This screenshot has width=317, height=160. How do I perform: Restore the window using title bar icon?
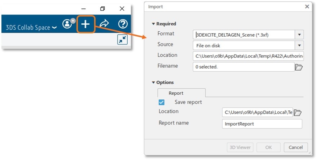103,9
